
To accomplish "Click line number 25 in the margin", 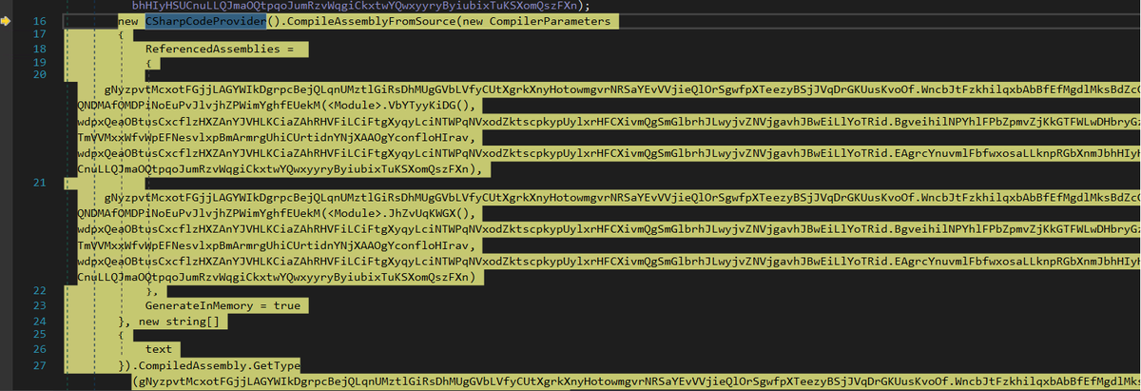I will click(x=39, y=335).
